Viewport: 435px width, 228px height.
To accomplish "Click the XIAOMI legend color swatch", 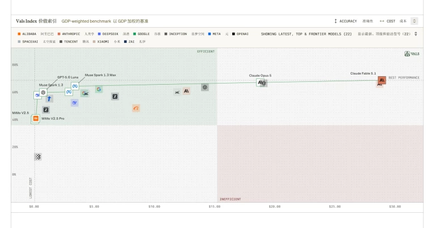I will (95, 41).
